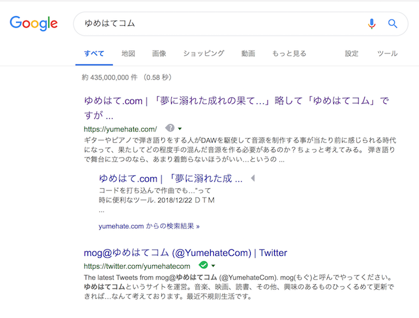Viewport: 419px width, 318px height.
Task: Open indented ゆめはて.com「夢に溺れた成 sitelink
Action: tap(171, 178)
